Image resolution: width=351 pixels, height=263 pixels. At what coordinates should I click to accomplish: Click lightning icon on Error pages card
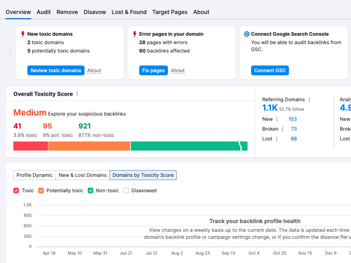[134, 34]
